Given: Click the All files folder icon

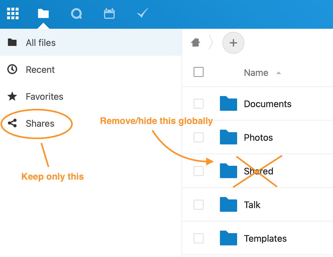Looking at the screenshot, I should pos(12,42).
